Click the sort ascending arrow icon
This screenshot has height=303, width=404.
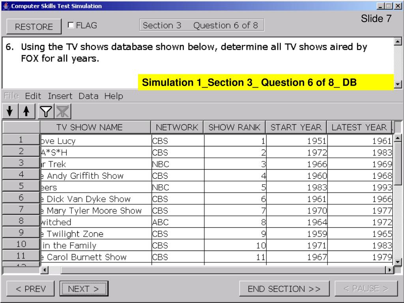pyautogui.click(x=26, y=111)
